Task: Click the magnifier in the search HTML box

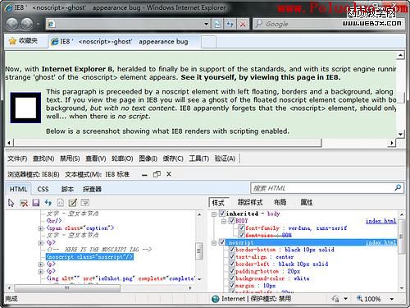Action: [x=398, y=188]
